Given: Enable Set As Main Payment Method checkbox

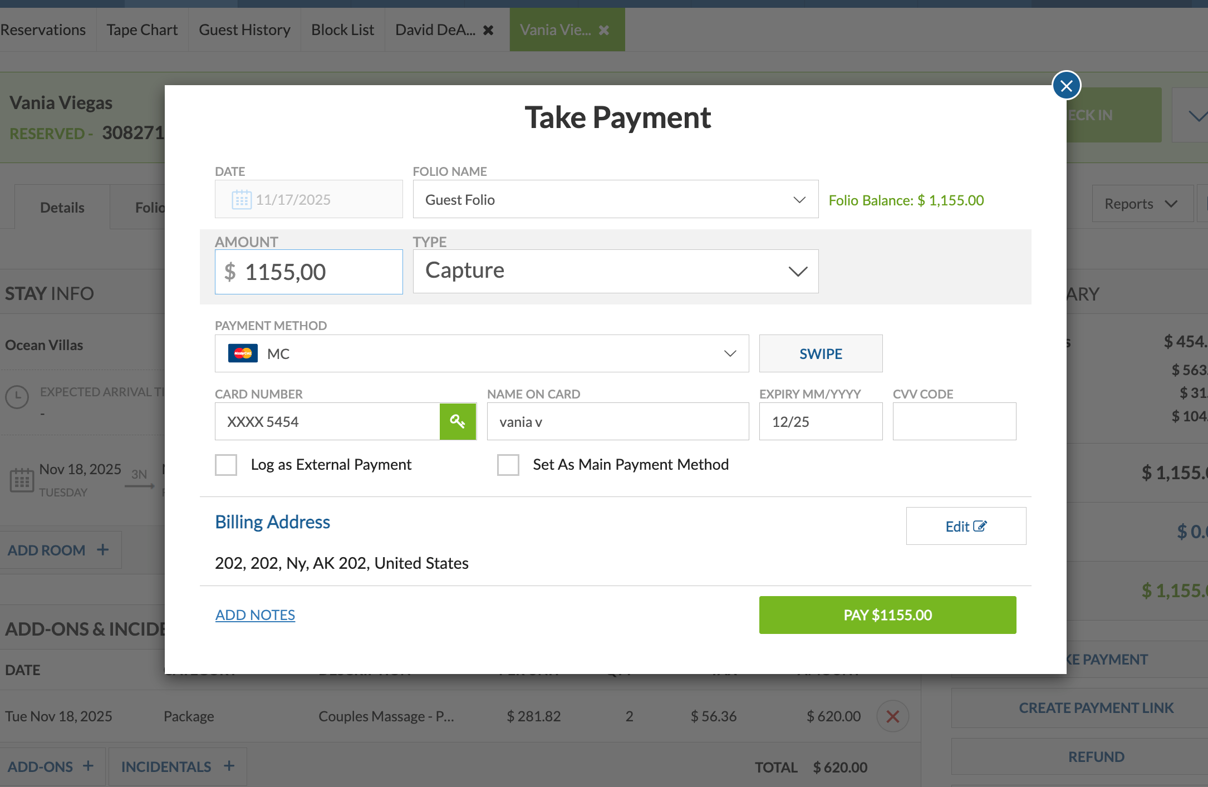Looking at the screenshot, I should [508, 465].
